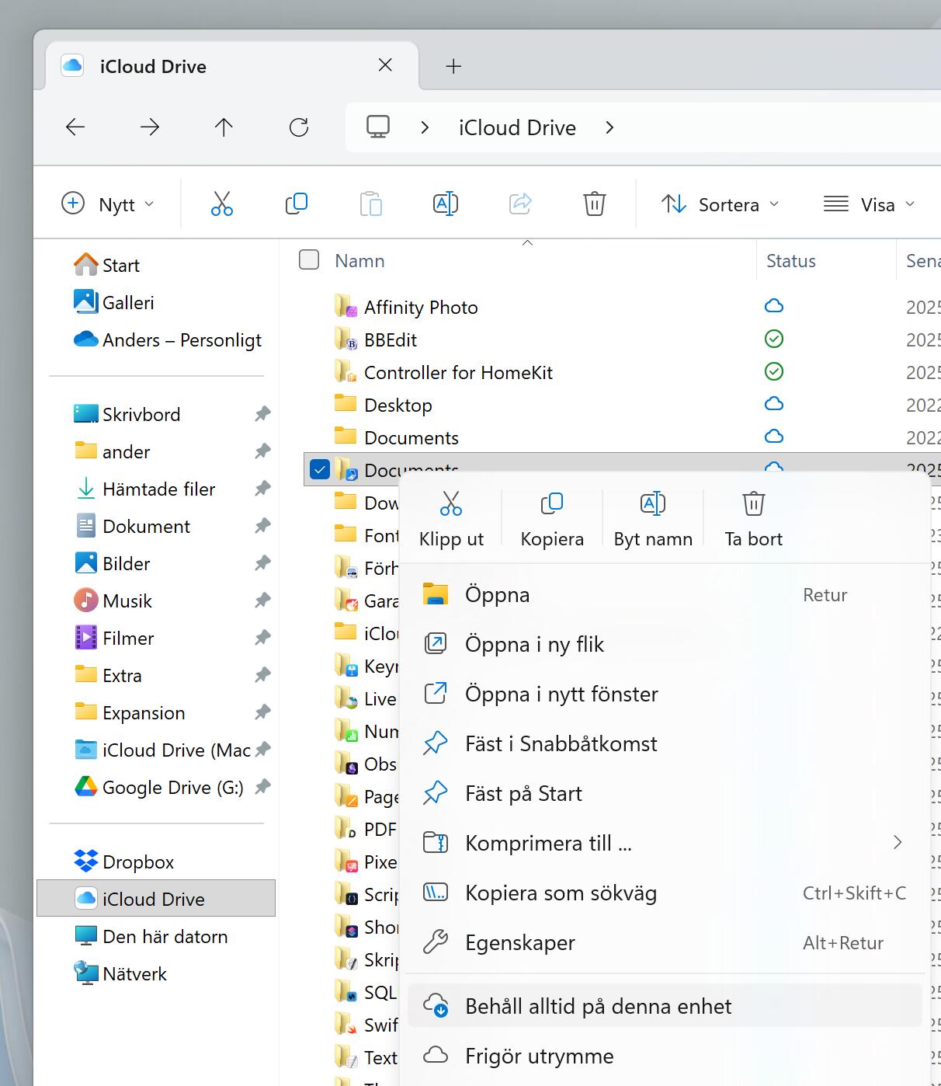
Task: Click Behåll alltid på denna enhet
Action: tap(598, 1005)
